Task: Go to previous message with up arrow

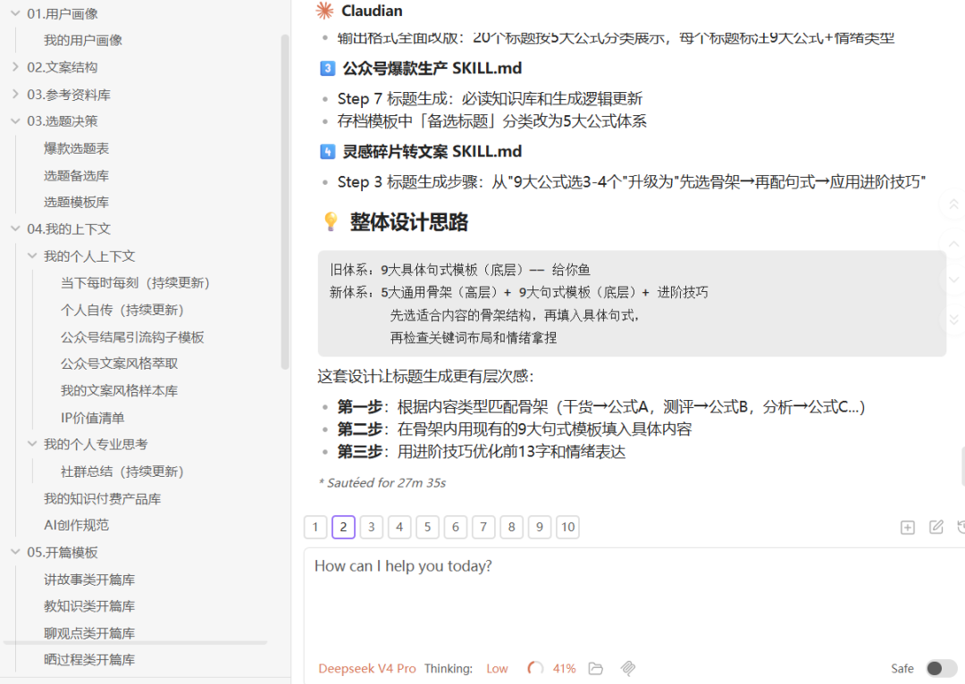Action: click(x=953, y=244)
